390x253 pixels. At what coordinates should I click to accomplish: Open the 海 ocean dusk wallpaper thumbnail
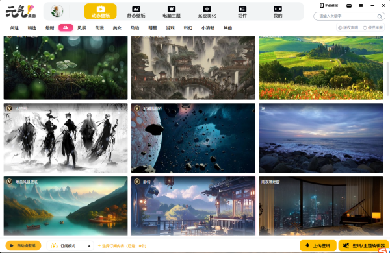click(321, 138)
